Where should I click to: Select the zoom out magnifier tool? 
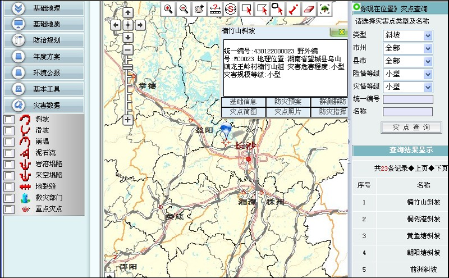(x=184, y=8)
